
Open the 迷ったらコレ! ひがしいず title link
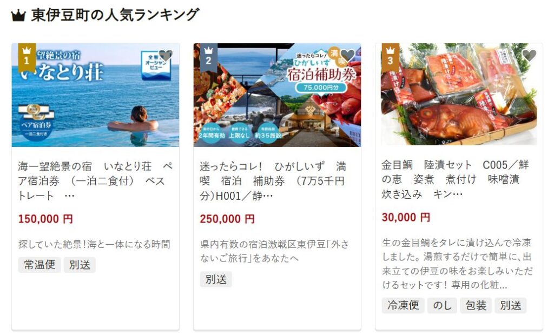click(x=273, y=181)
